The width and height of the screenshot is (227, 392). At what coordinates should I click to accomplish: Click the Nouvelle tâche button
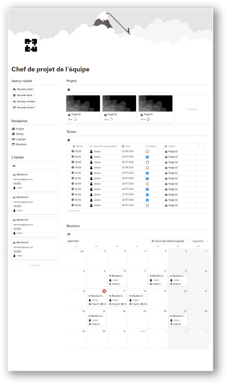click(x=23, y=95)
